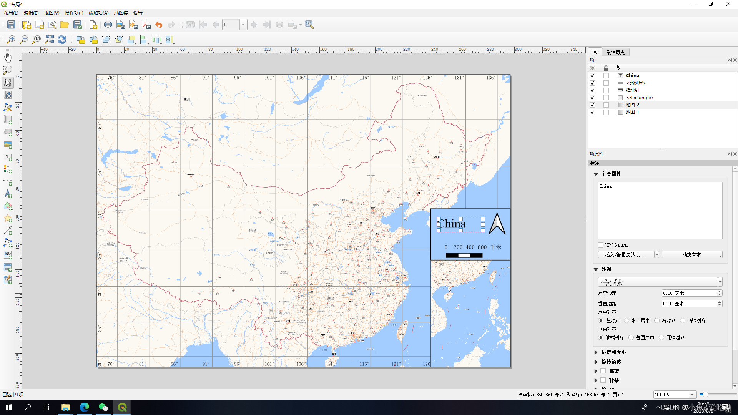Save the layout project
This screenshot has width=738, height=415.
(11, 25)
